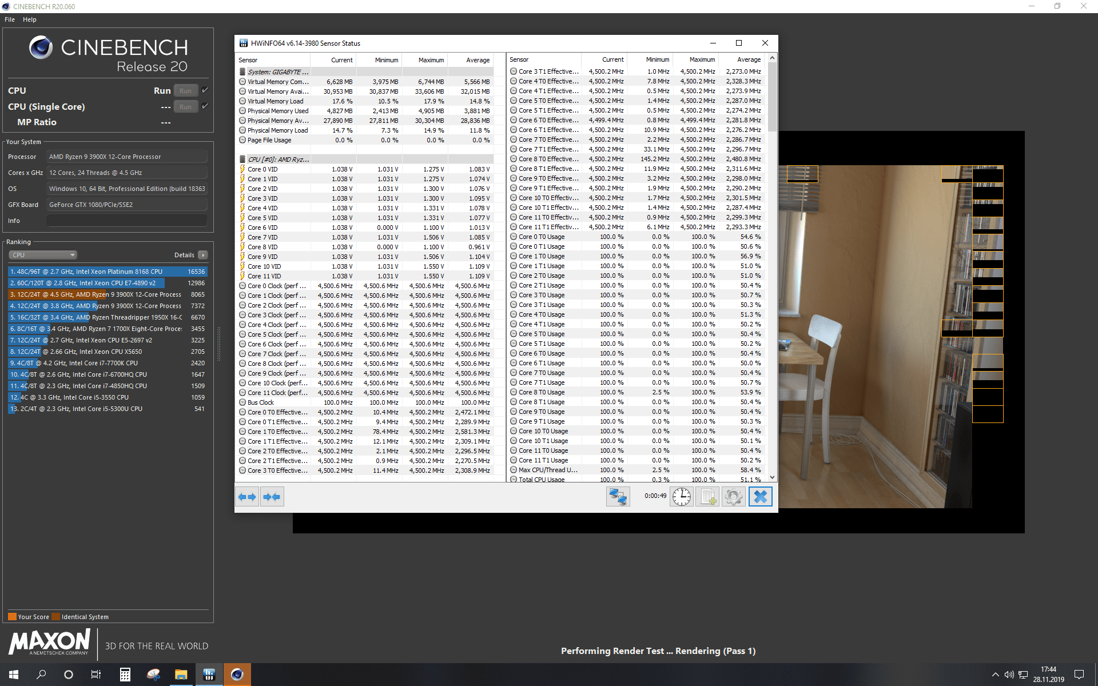Open HWiNFO sensor settings gear icon
The image size is (1098, 686).
(x=733, y=497)
